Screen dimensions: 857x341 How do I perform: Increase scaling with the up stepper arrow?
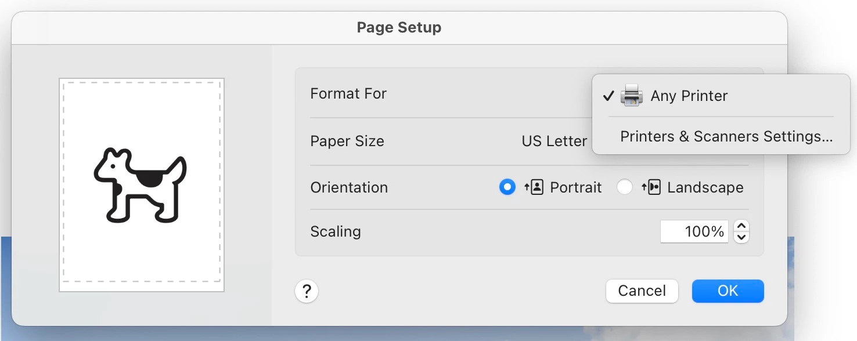[741, 226]
